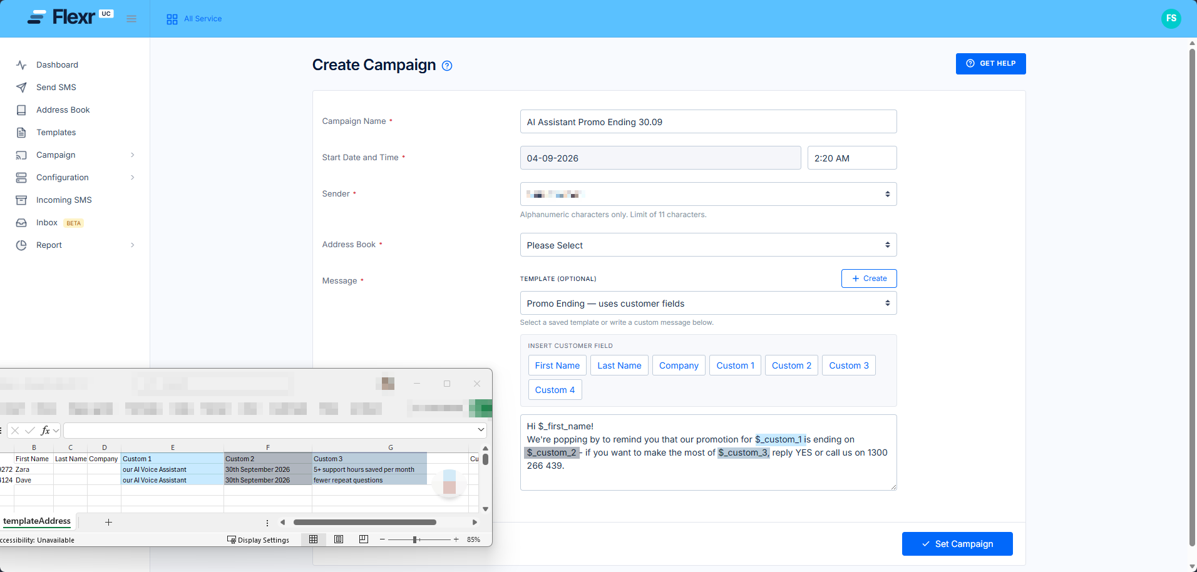Screen dimensions: 1197x572
Task: Insert the Custom 3 field
Action: pos(849,365)
